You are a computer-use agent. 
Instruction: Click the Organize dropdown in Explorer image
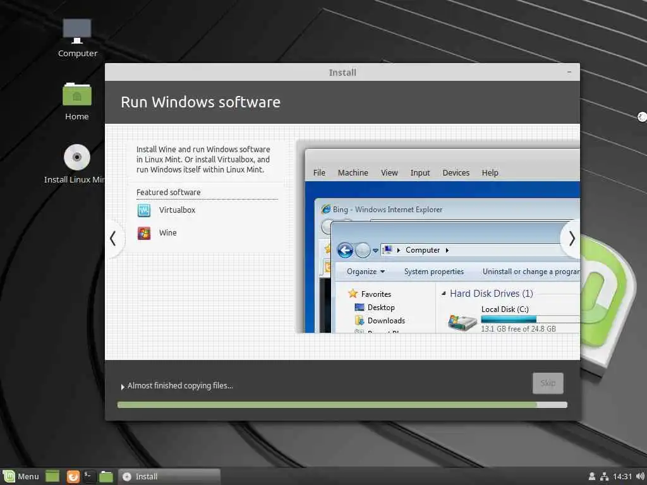[x=366, y=272]
